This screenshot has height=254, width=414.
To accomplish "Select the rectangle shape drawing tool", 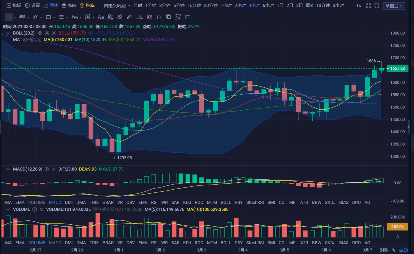I will [x=48, y=17].
